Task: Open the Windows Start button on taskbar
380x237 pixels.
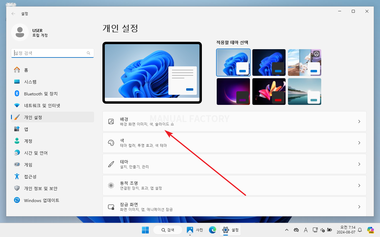Action: point(145,230)
